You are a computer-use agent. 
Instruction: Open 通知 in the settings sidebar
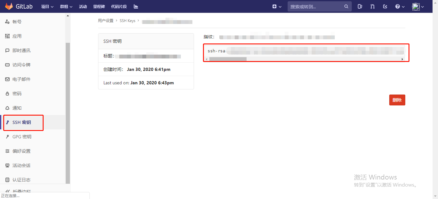(x=33, y=108)
